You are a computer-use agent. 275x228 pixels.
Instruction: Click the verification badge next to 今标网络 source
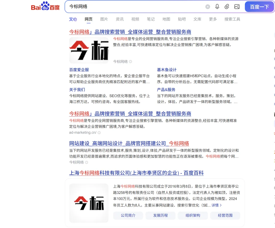click(130, 62)
